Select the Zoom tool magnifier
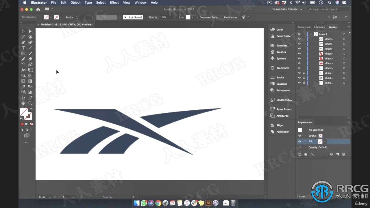The width and height of the screenshot is (370, 208). point(30,103)
